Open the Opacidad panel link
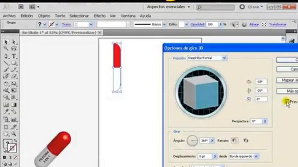This screenshot has height=167, width=298. point(197,25)
